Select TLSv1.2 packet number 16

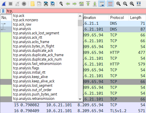pos(73,111)
